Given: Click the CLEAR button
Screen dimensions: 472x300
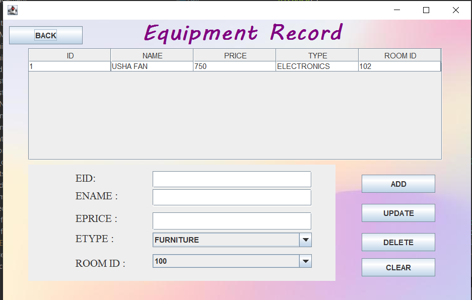Looking at the screenshot, I should [x=398, y=267].
